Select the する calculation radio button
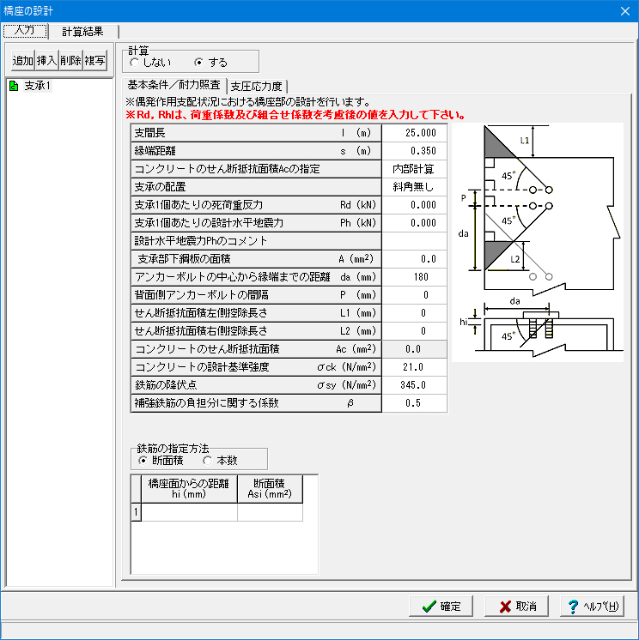The height and width of the screenshot is (640, 639). pyautogui.click(x=199, y=63)
